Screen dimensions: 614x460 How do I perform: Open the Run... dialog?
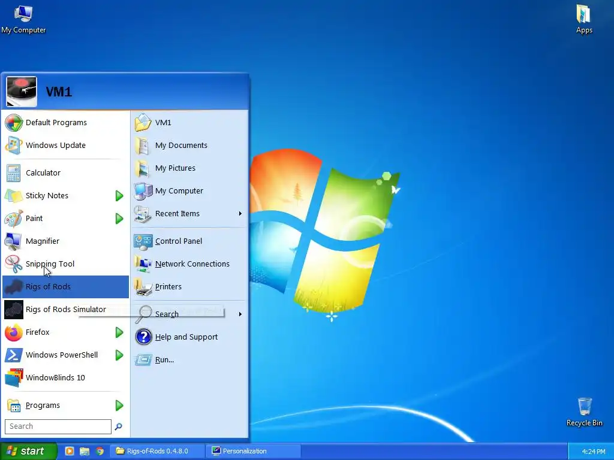tap(189, 360)
